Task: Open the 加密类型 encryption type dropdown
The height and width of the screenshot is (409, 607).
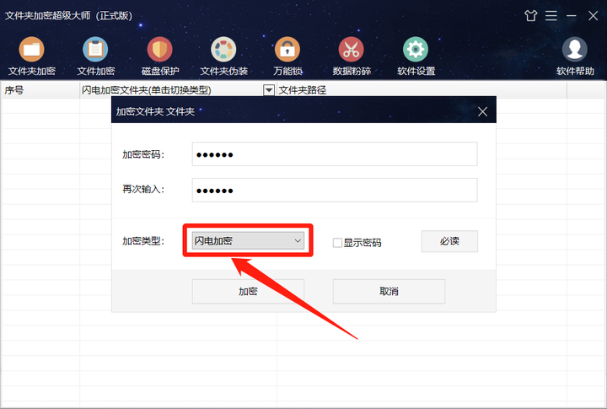Action: (248, 240)
